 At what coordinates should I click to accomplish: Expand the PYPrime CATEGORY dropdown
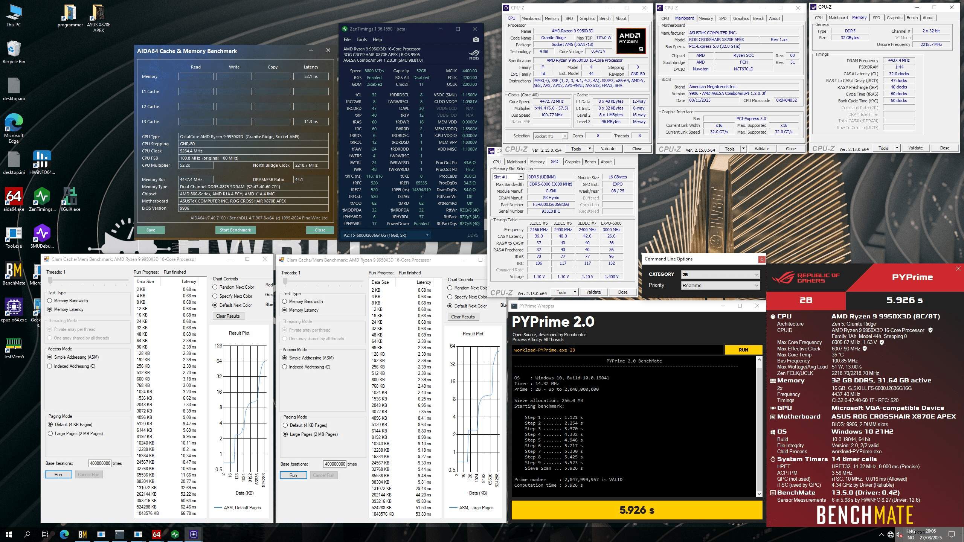click(720, 274)
